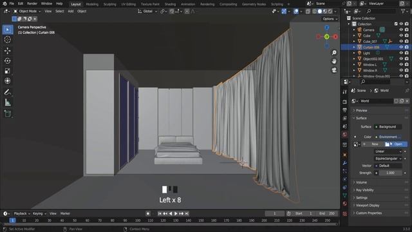Hide Camera in viewport with eye icon

401,30
